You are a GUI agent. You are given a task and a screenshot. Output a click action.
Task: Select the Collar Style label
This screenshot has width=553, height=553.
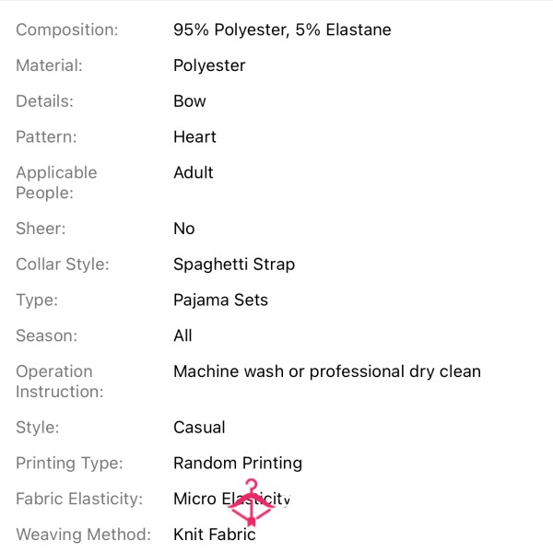click(63, 265)
